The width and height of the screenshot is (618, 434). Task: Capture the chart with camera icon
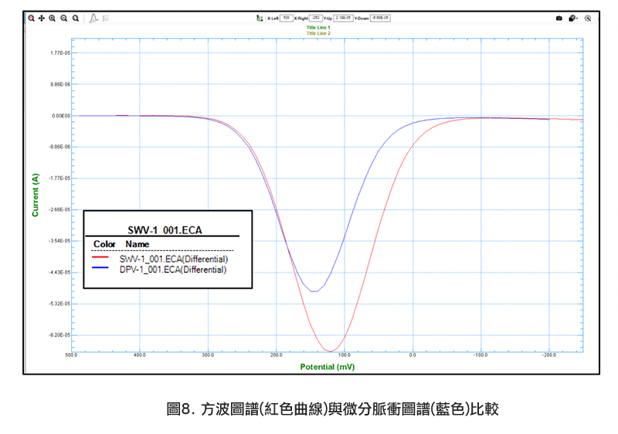559,17
